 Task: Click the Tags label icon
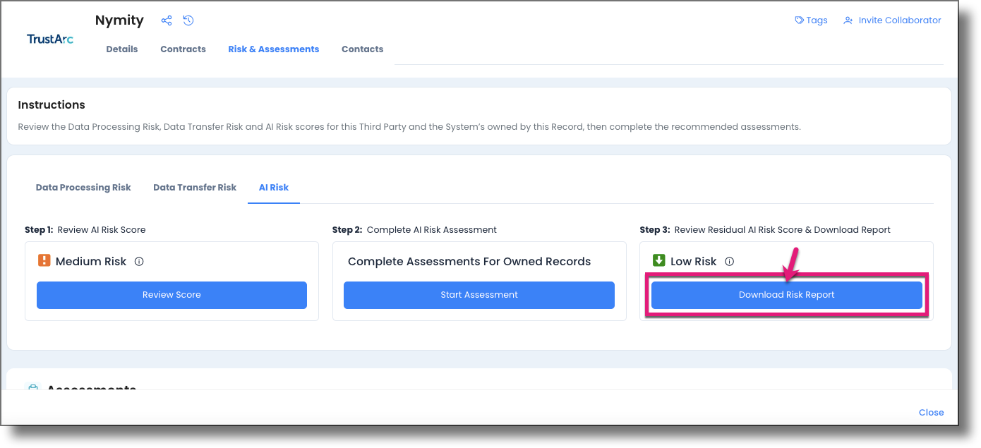tap(800, 20)
